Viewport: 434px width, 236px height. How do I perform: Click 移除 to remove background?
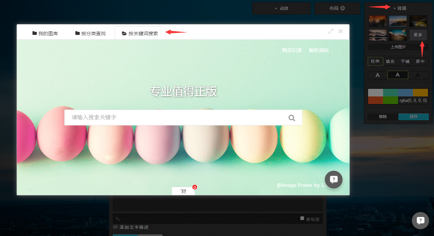[383, 117]
